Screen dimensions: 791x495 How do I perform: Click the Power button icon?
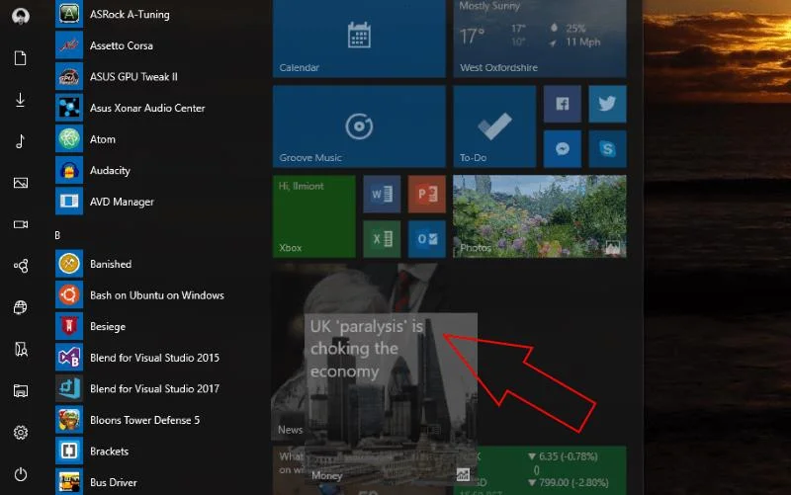20,474
